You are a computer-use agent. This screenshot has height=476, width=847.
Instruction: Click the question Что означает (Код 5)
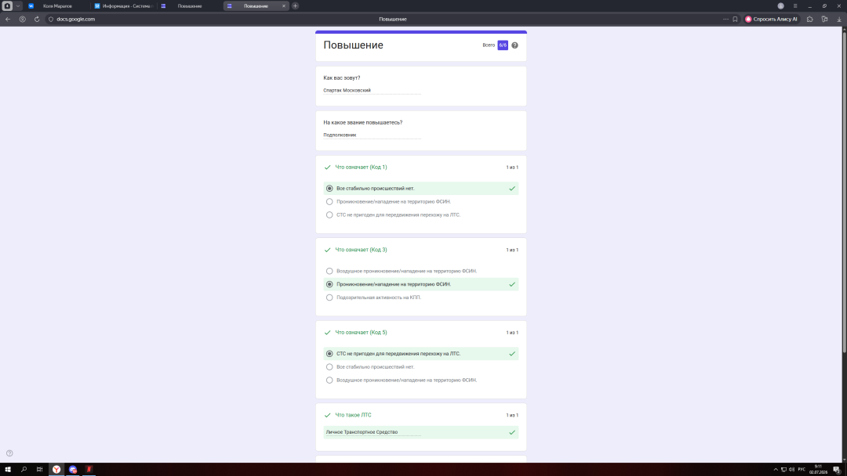click(361, 333)
